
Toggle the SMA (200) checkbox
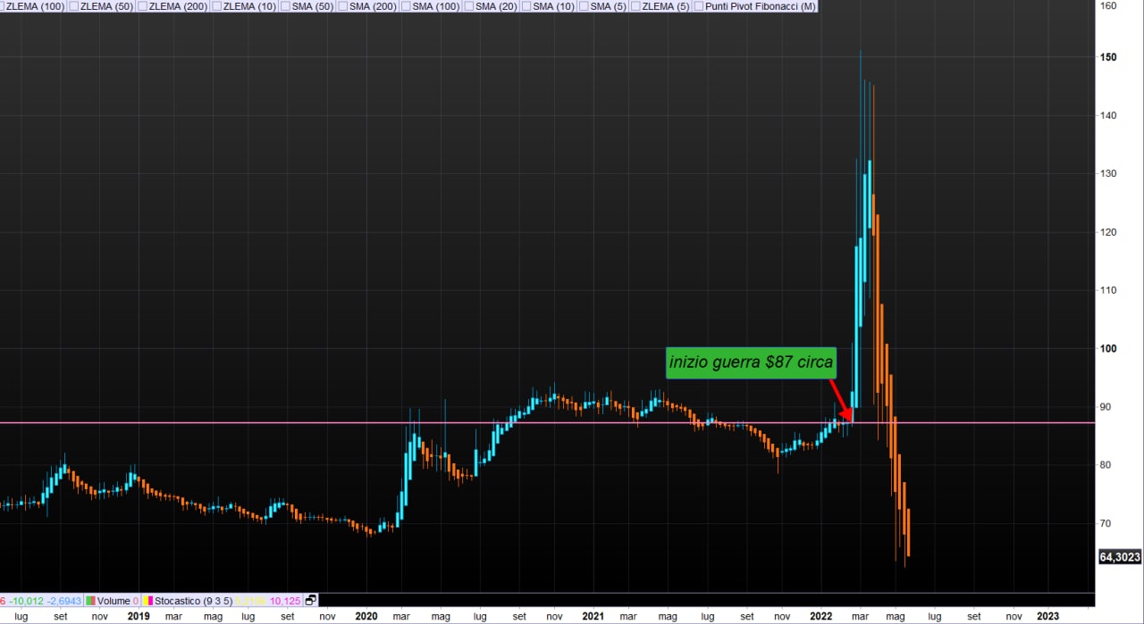click(343, 6)
